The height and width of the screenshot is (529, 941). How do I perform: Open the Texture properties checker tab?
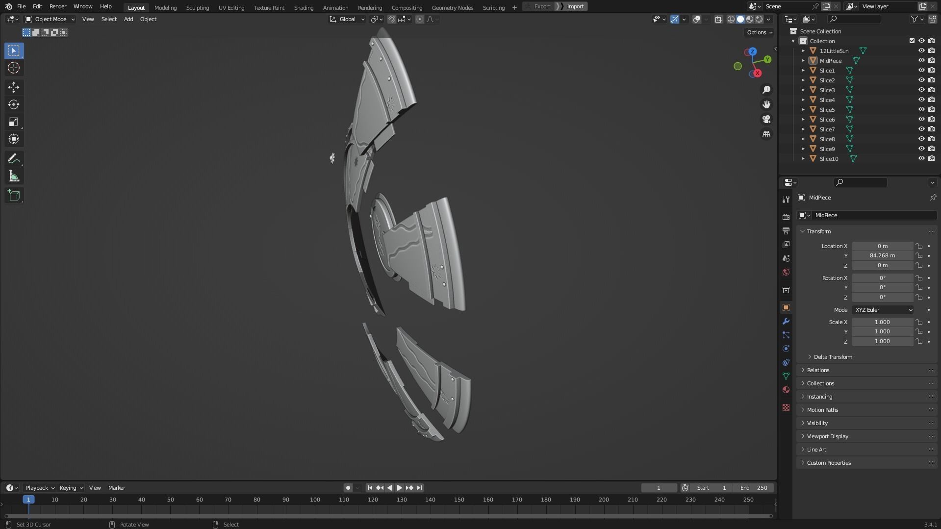pyautogui.click(x=786, y=407)
